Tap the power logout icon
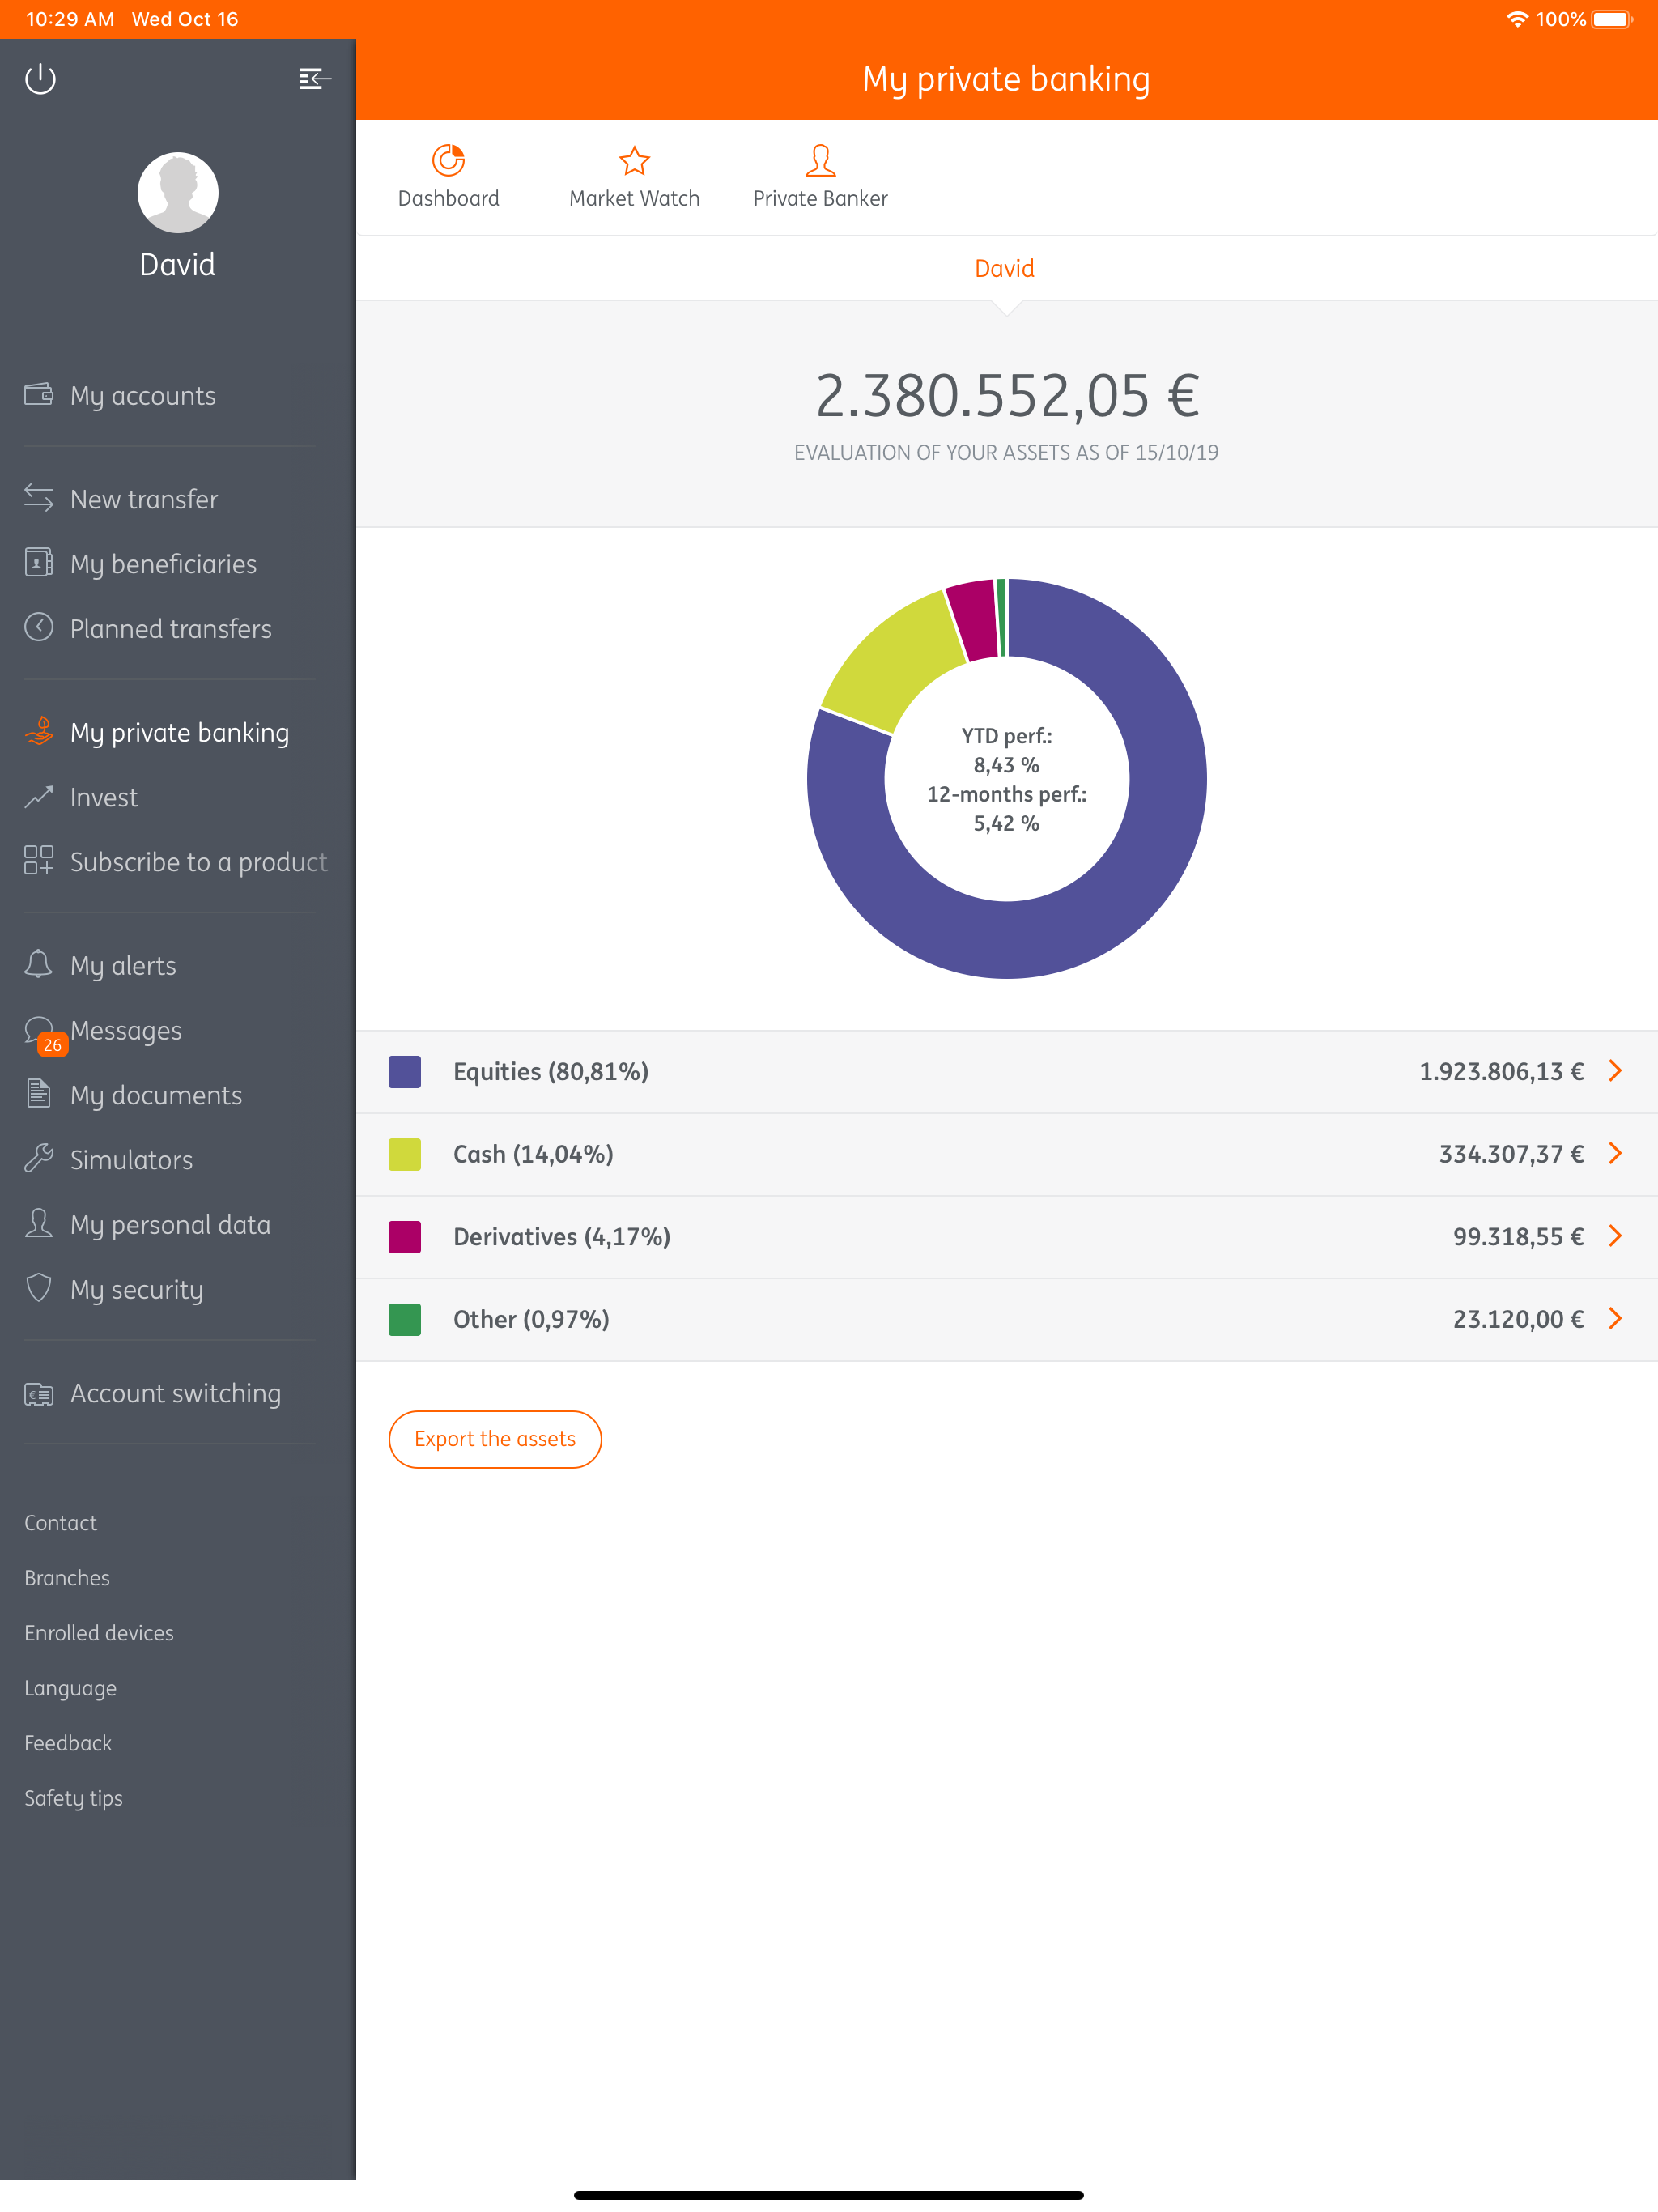 tap(40, 78)
